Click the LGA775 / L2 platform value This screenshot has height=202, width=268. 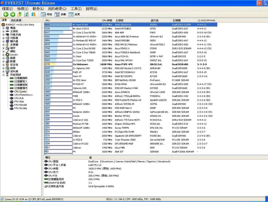coord(95,165)
